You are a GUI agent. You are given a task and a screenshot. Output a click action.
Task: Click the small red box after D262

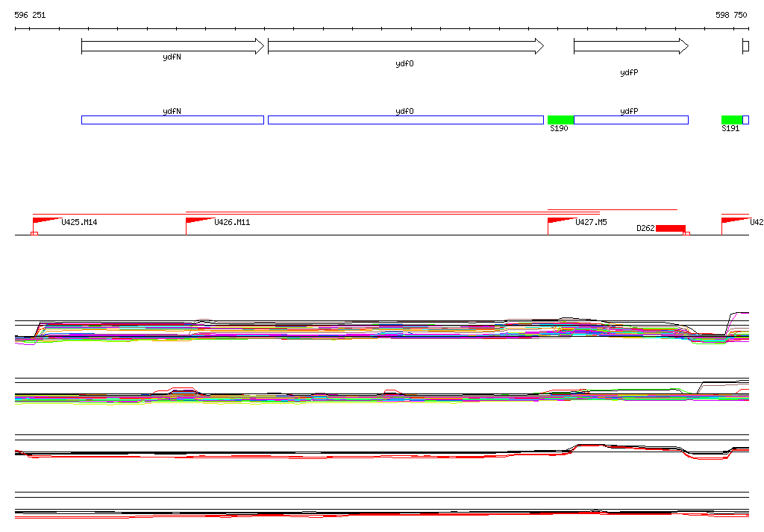pos(686,234)
